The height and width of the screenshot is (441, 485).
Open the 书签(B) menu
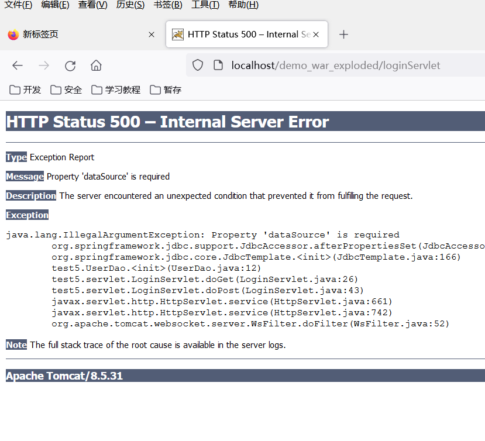(168, 5)
